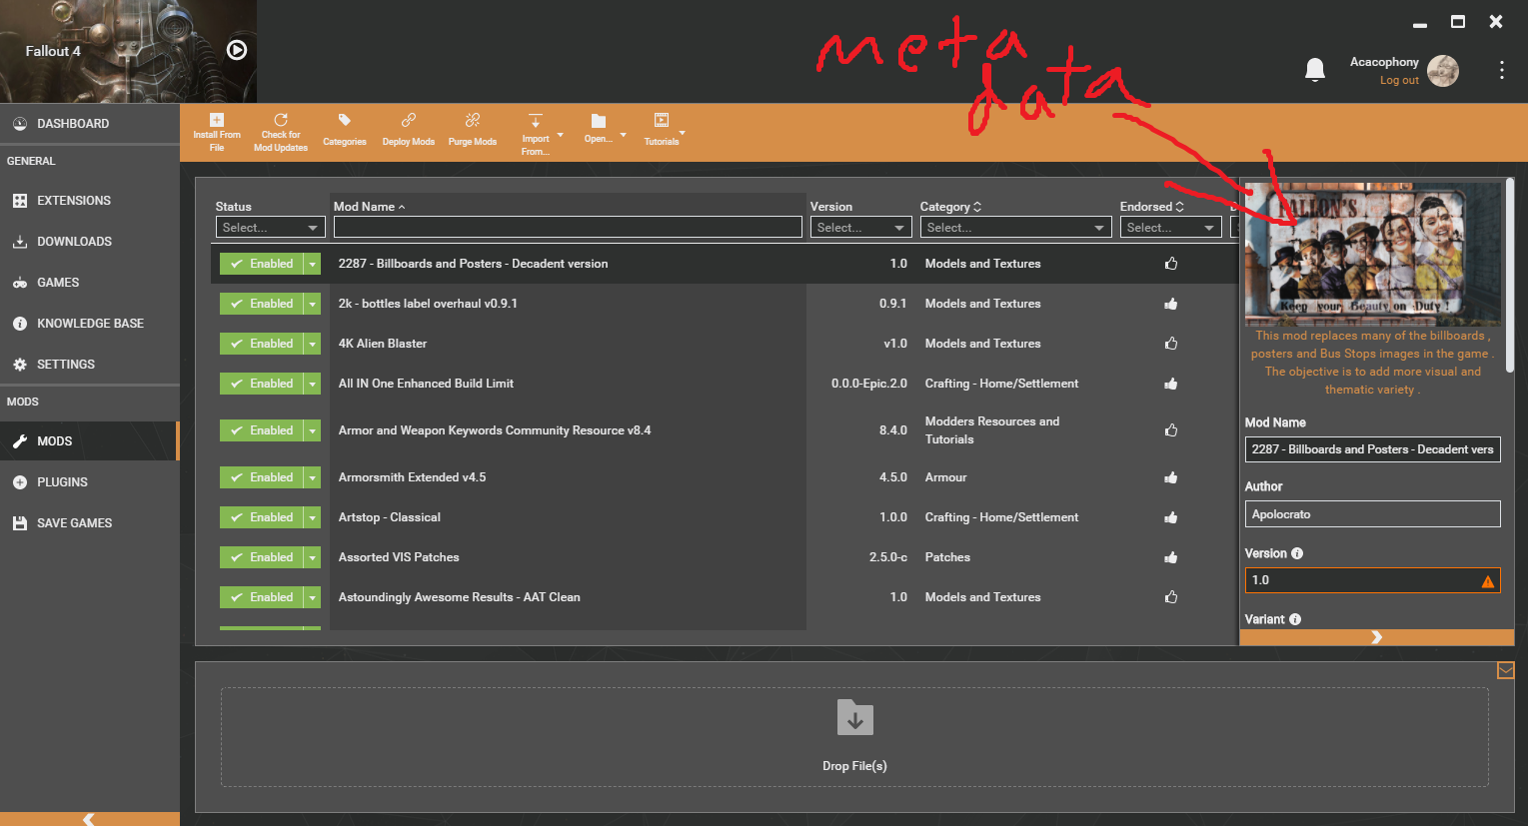Toggle Enabled for All IN One Enhanced Build Limit
Viewport: 1528px width, 826px height.
pos(262,384)
